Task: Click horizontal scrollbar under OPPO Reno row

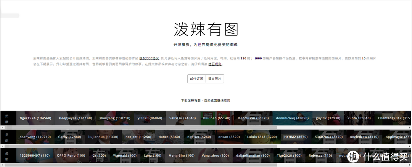Action: (140, 165)
